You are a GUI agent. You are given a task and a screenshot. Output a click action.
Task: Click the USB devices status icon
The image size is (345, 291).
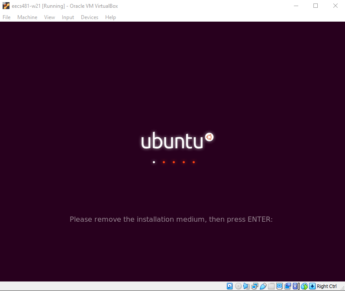pos(263,286)
